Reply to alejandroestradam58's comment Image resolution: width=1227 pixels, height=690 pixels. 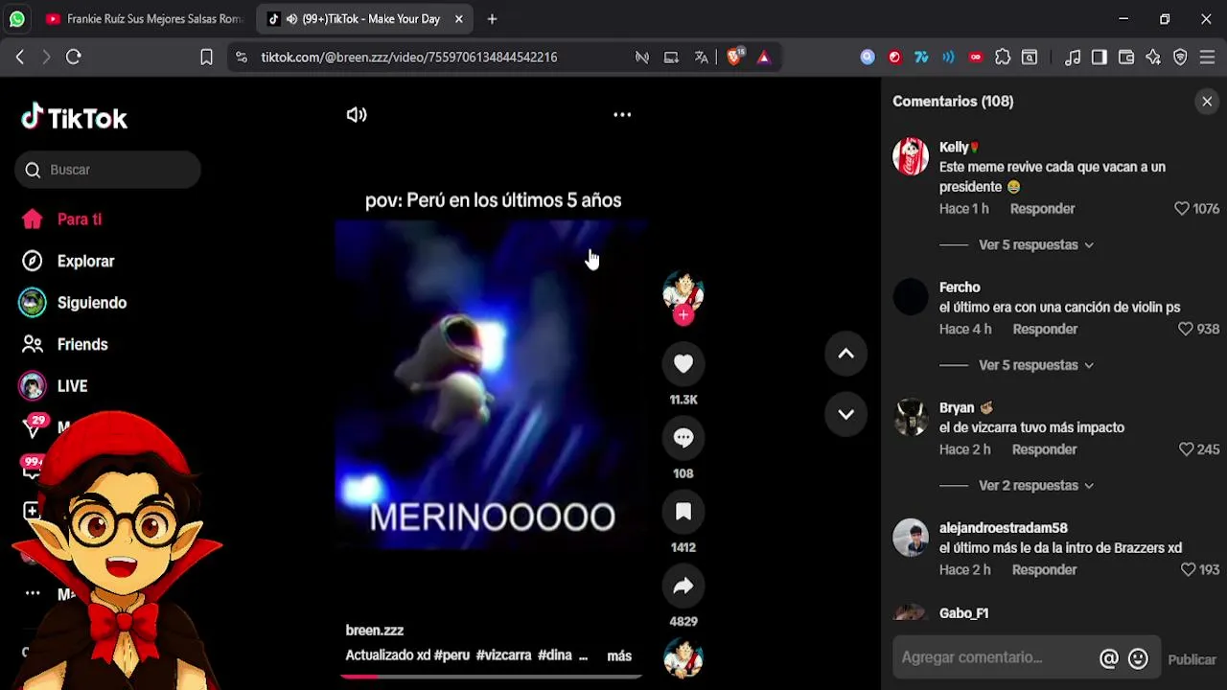pyautogui.click(x=1044, y=569)
